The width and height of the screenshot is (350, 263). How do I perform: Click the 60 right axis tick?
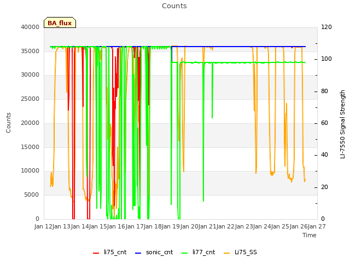(x=324, y=123)
